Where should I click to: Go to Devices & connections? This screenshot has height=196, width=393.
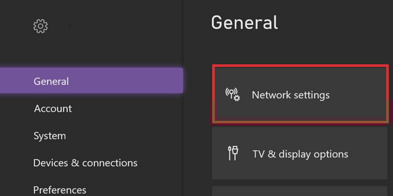(85, 163)
